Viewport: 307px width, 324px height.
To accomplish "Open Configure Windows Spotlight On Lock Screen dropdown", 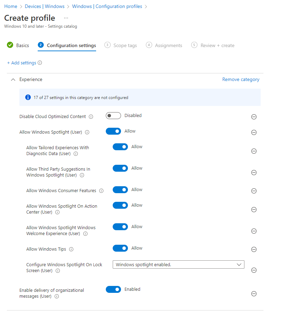I will click(178, 264).
